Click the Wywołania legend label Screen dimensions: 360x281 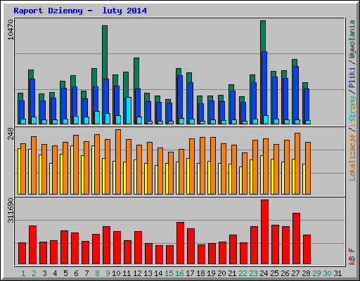pyautogui.click(x=352, y=39)
